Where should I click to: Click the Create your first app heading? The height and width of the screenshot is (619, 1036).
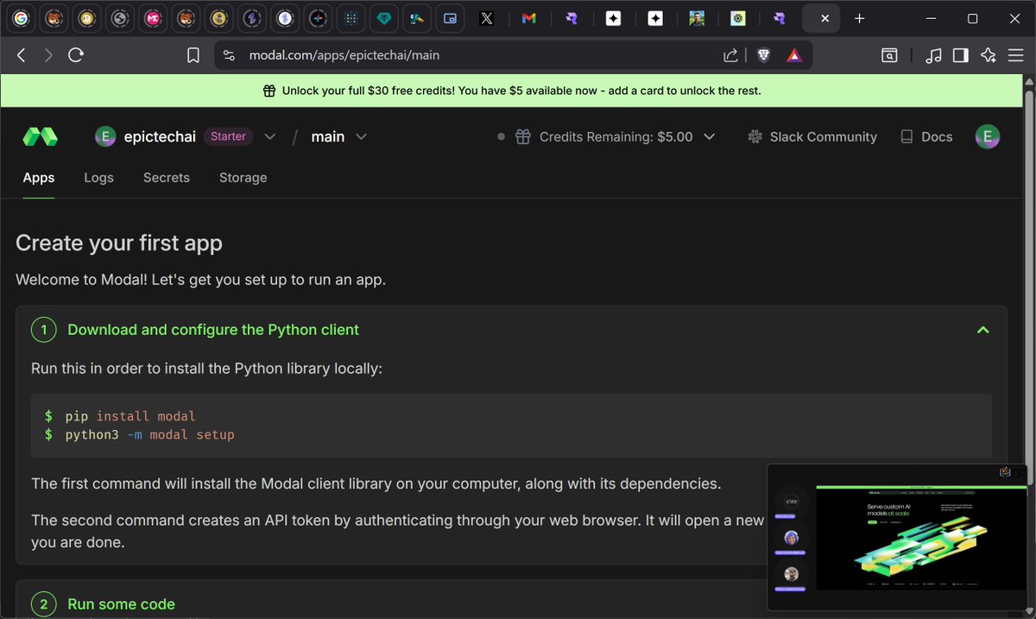tap(119, 243)
